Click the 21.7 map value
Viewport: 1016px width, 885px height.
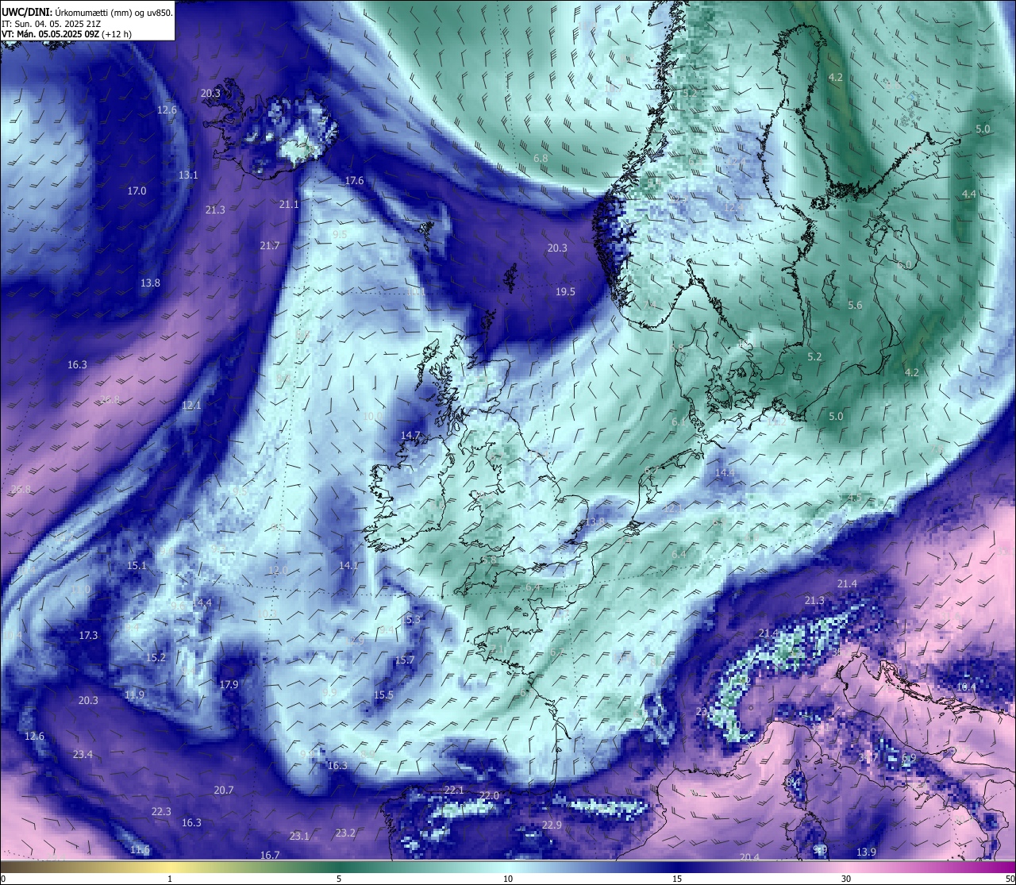click(x=270, y=246)
